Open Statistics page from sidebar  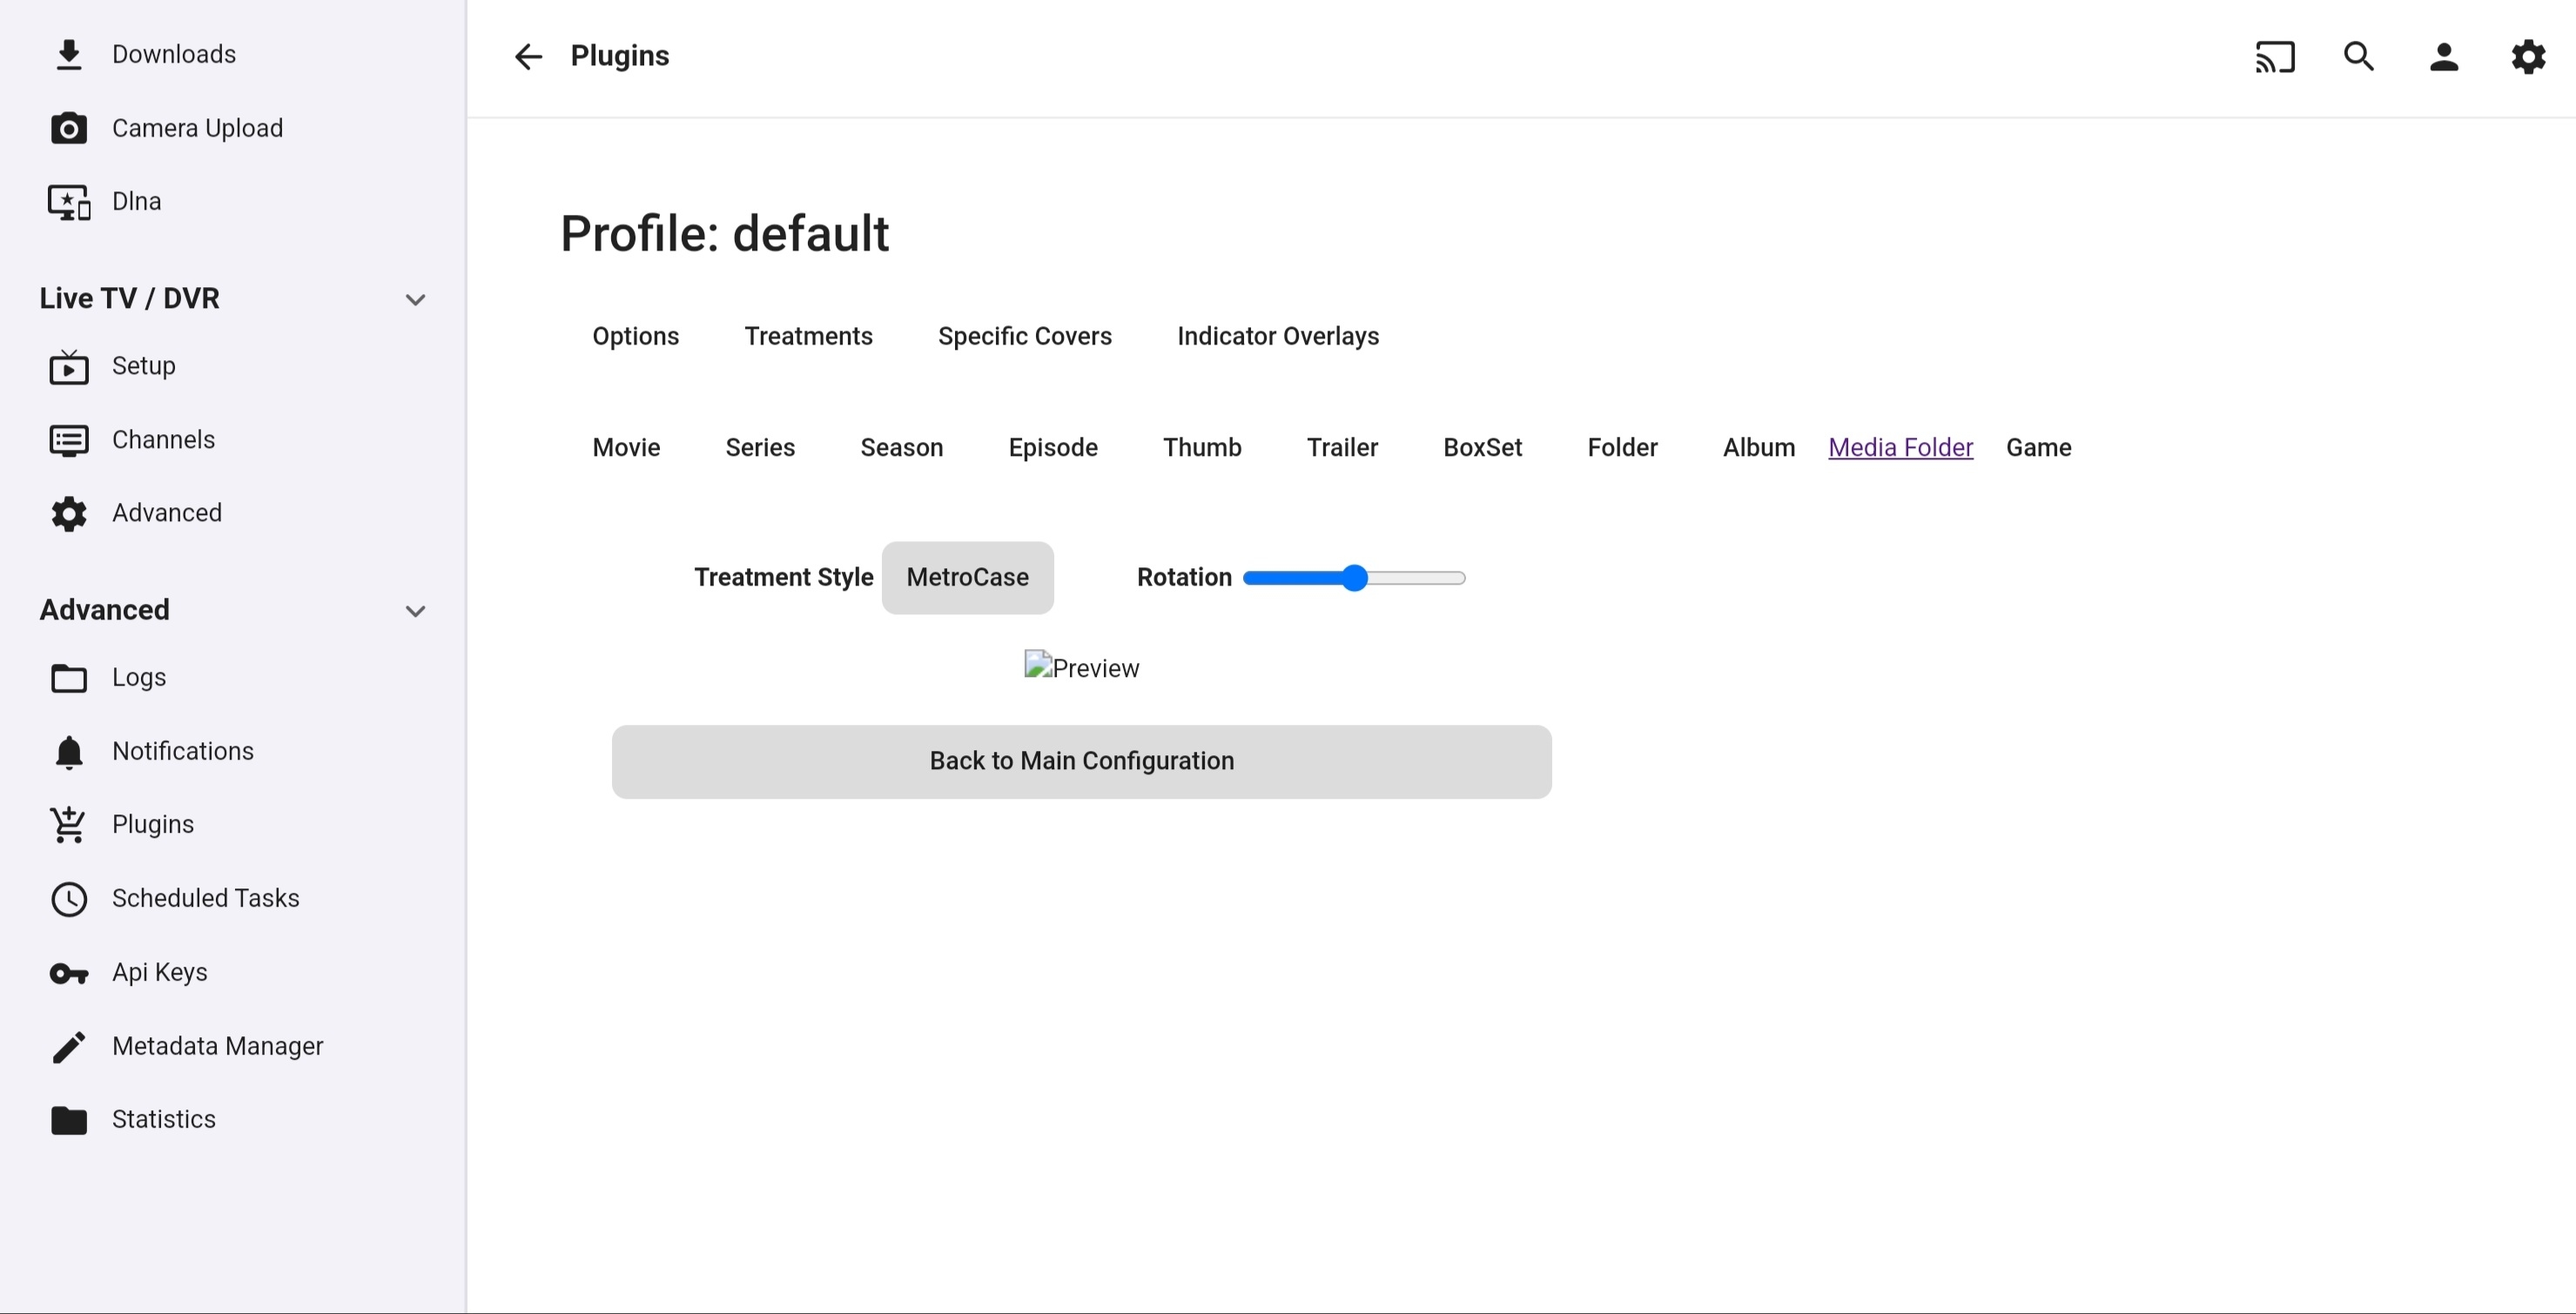[163, 1120]
